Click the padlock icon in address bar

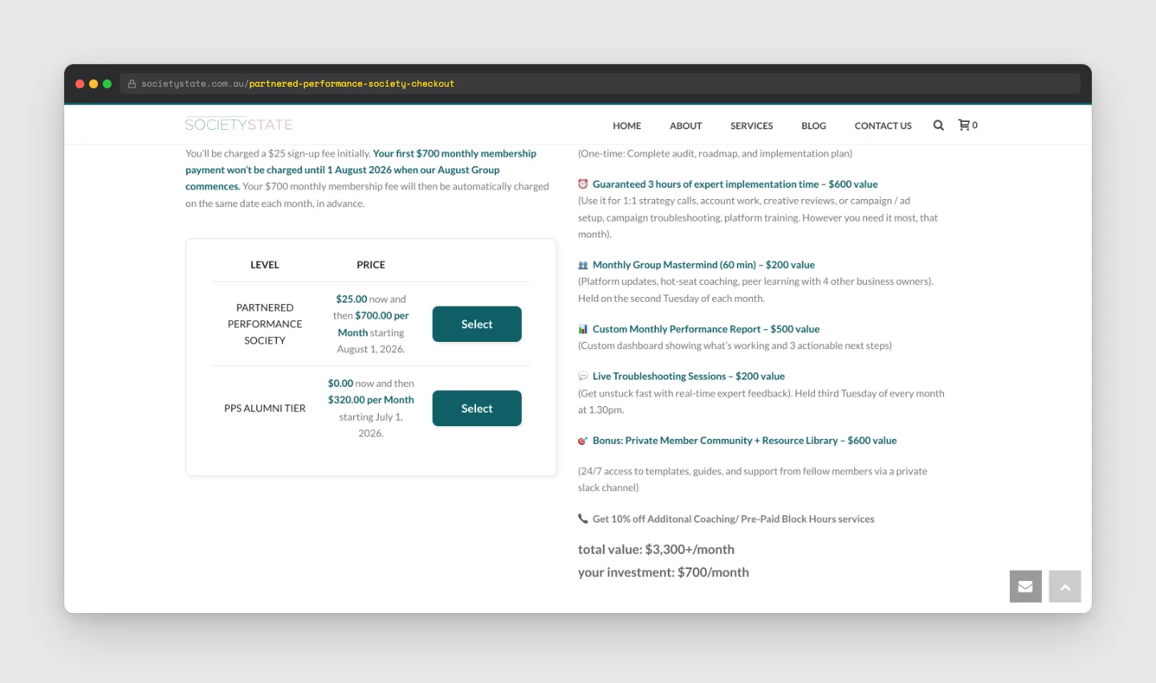(x=132, y=83)
